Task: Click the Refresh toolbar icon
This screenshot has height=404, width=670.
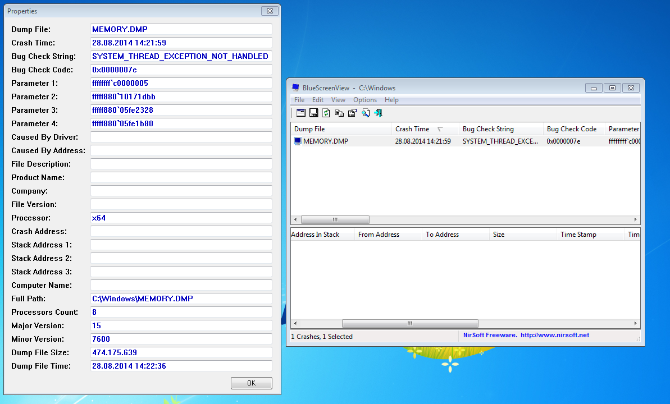Action: pyautogui.click(x=326, y=113)
